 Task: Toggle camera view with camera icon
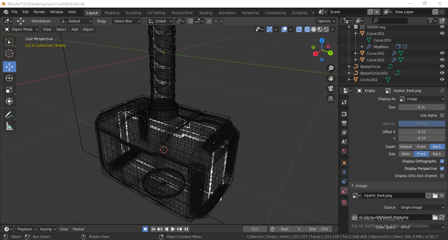coord(331,88)
